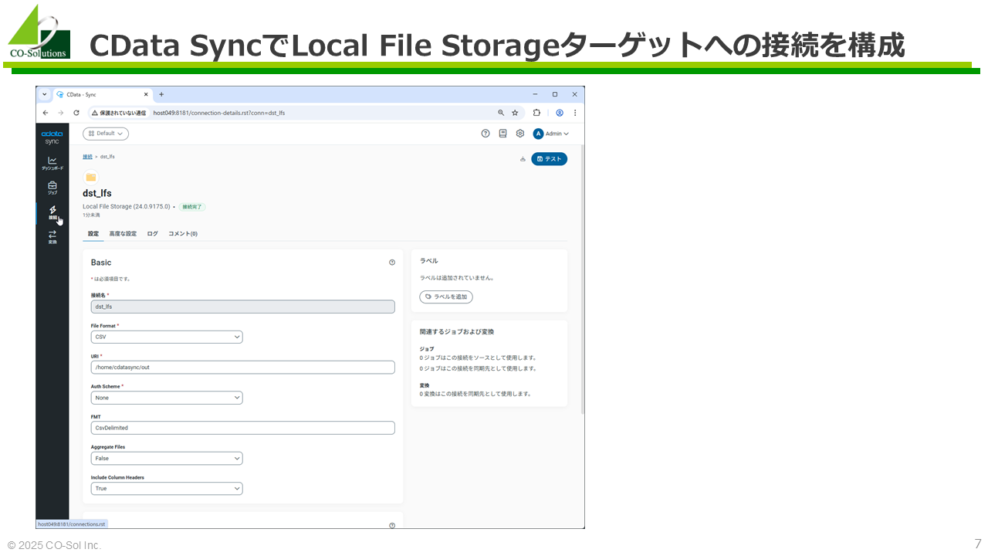Open the 接続 connections sidebar icon
The width and height of the screenshot is (988, 556).
point(52,212)
